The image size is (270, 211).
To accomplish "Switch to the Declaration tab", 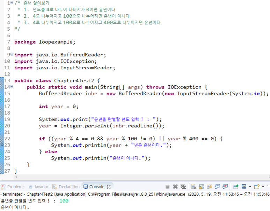I will [x=69, y=187].
